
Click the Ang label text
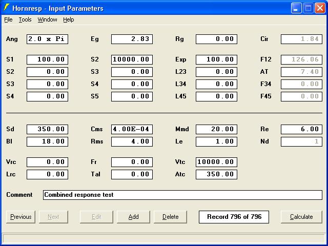tap(12, 39)
